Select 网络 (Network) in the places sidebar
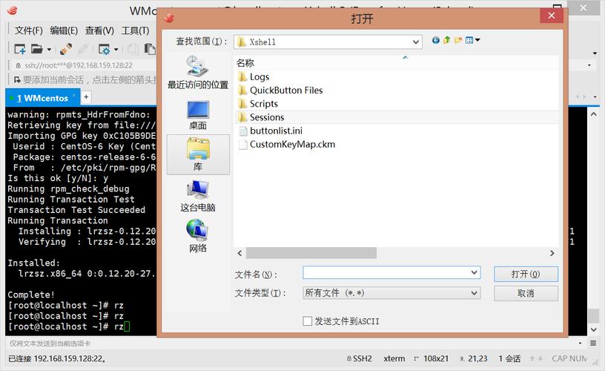Image resolution: width=605 pixels, height=371 pixels. (198, 236)
